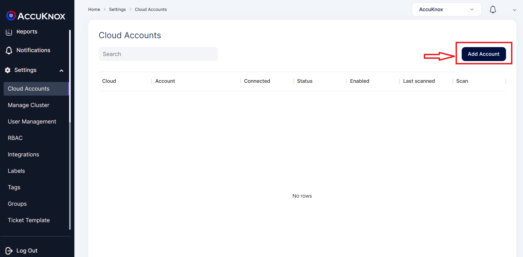Go to Home breadcrumb
The height and width of the screenshot is (257, 523).
[x=94, y=9]
